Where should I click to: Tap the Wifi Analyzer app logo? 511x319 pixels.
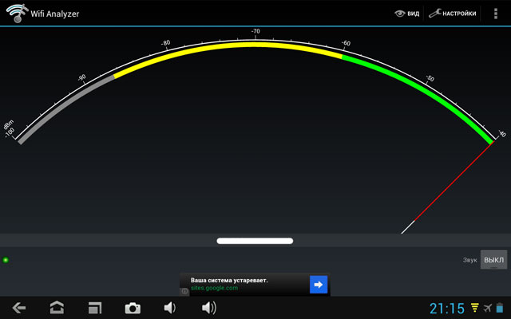click(17, 13)
